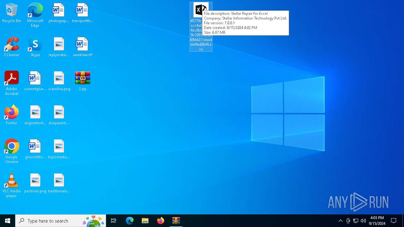Open the volume control tray icon
The width and height of the screenshot is (404, 227).
(363, 221)
